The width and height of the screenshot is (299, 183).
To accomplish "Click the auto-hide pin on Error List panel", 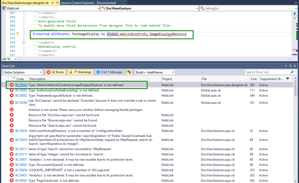I will (x=291, y=66).
